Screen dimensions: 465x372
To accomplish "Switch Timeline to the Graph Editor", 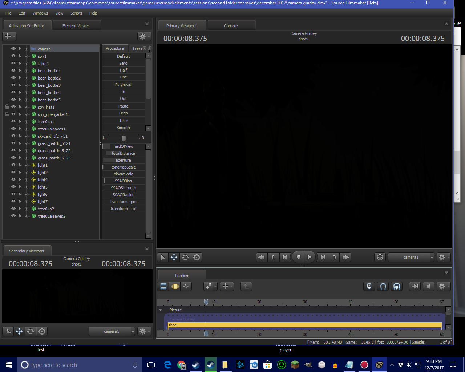I will coord(186,286).
